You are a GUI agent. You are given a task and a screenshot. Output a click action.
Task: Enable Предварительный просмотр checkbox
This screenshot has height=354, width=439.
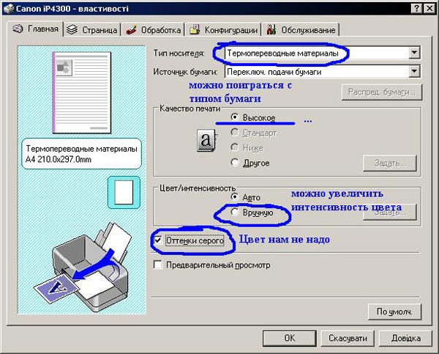[x=158, y=265]
